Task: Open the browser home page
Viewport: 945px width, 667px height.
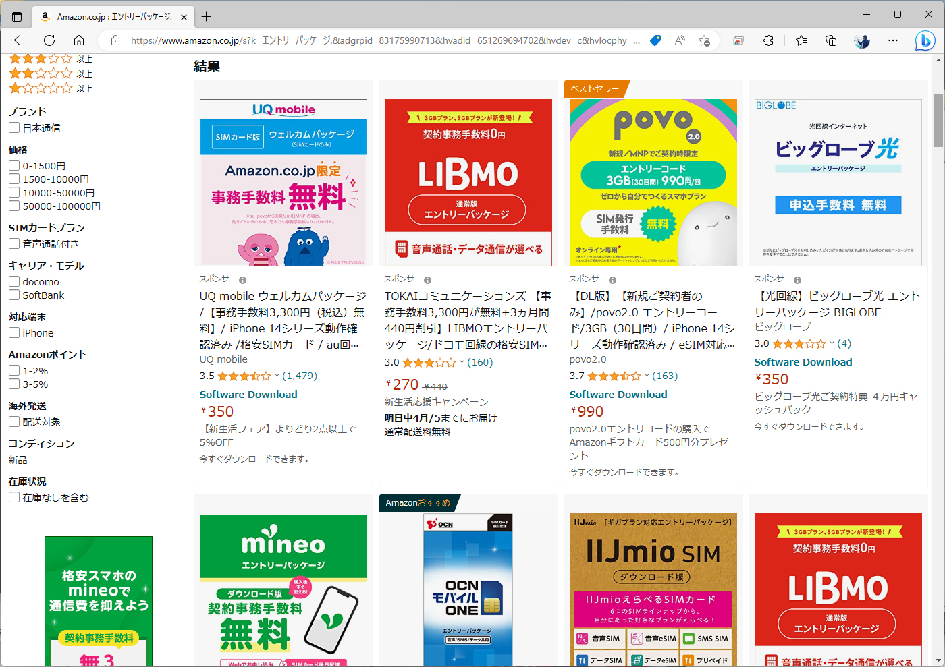Action: click(79, 40)
